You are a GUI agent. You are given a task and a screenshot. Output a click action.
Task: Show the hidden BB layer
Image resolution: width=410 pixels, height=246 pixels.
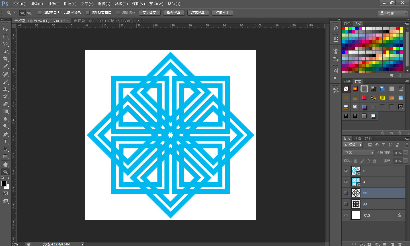346,193
